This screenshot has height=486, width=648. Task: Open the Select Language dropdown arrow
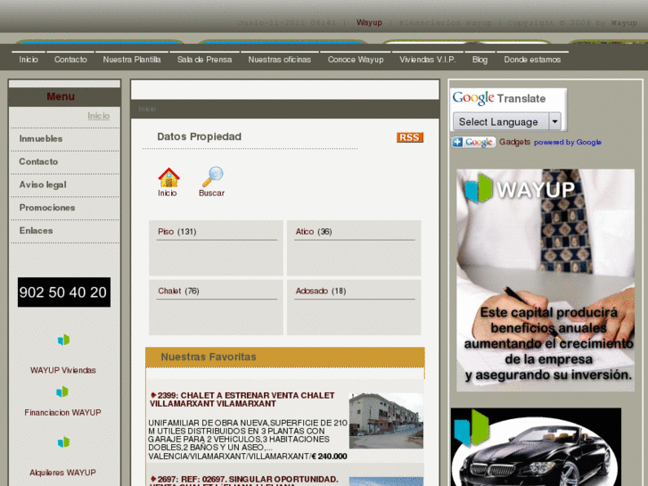pyautogui.click(x=554, y=121)
